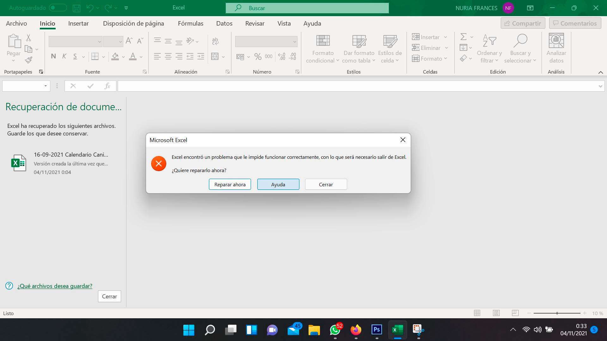Click Cerrar button in error dialog
The height and width of the screenshot is (341, 607).
326,184
